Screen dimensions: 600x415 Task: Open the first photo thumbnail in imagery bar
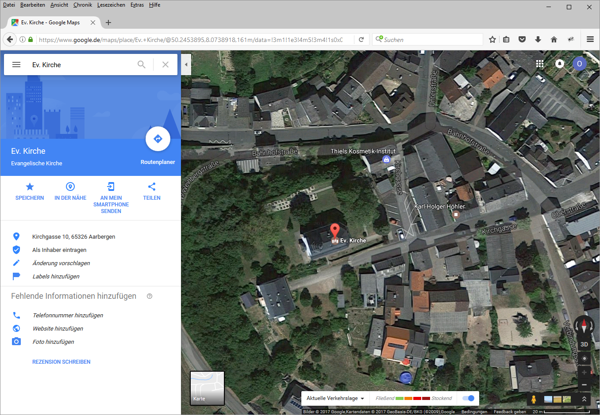tap(548, 399)
